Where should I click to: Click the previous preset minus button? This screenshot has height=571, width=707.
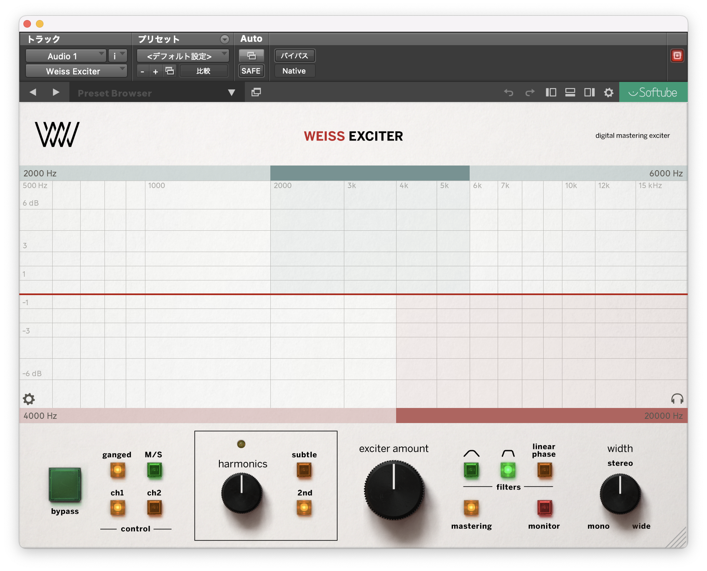pyautogui.click(x=142, y=71)
